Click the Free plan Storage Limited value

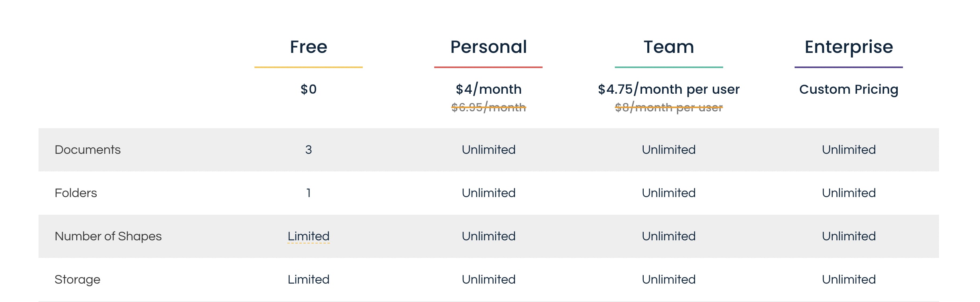[x=308, y=279]
